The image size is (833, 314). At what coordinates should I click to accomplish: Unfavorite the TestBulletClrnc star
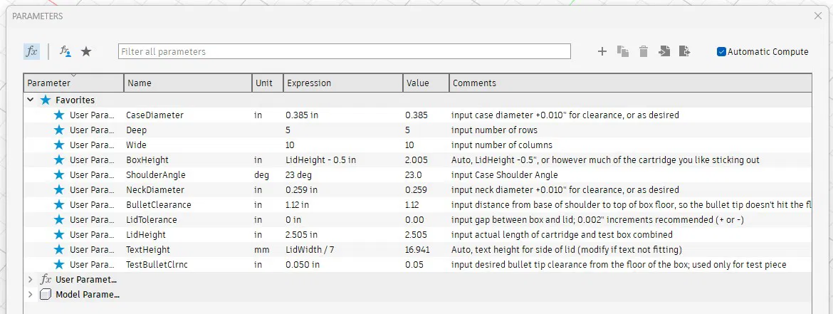click(x=59, y=265)
